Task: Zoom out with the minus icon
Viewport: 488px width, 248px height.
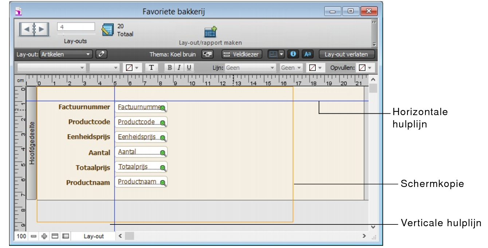Action: tap(34, 236)
